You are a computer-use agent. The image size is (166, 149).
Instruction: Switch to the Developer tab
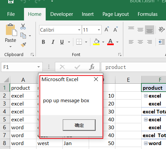(x=62, y=14)
